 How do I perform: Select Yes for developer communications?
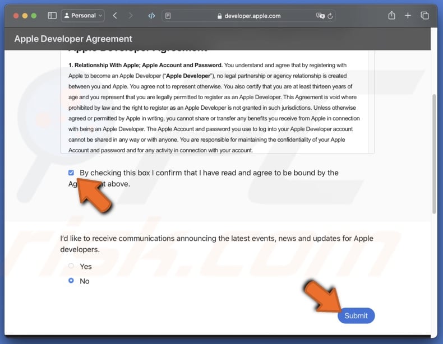[x=71, y=266]
